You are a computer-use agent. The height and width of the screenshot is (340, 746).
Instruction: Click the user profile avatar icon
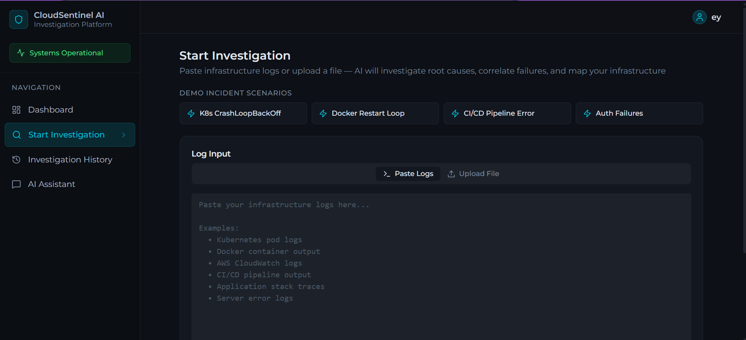pos(699,17)
